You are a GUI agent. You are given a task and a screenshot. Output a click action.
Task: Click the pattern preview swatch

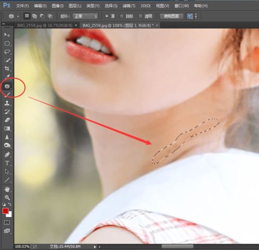(x=190, y=17)
